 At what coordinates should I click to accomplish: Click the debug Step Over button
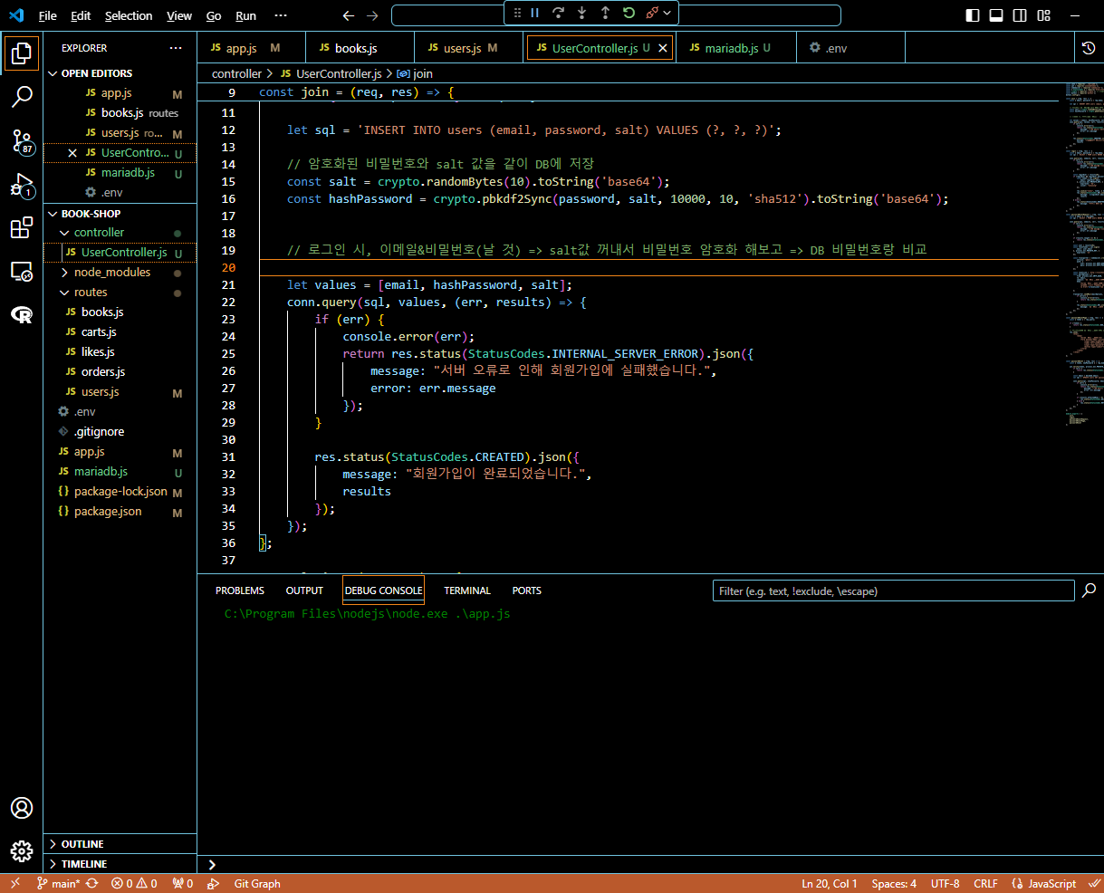[x=558, y=13]
